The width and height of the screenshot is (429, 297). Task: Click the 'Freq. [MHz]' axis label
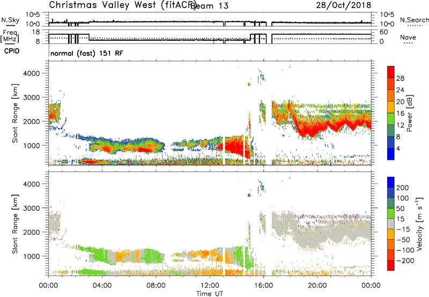click(10, 36)
